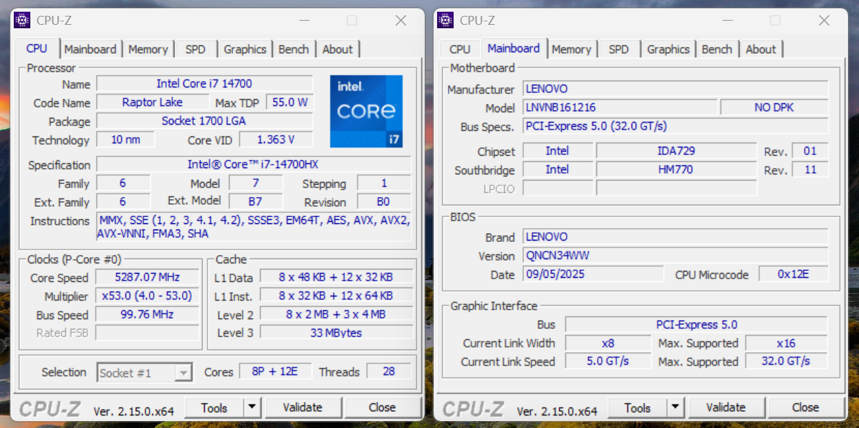
Task: Click the Revision value B0
Action: (x=384, y=201)
